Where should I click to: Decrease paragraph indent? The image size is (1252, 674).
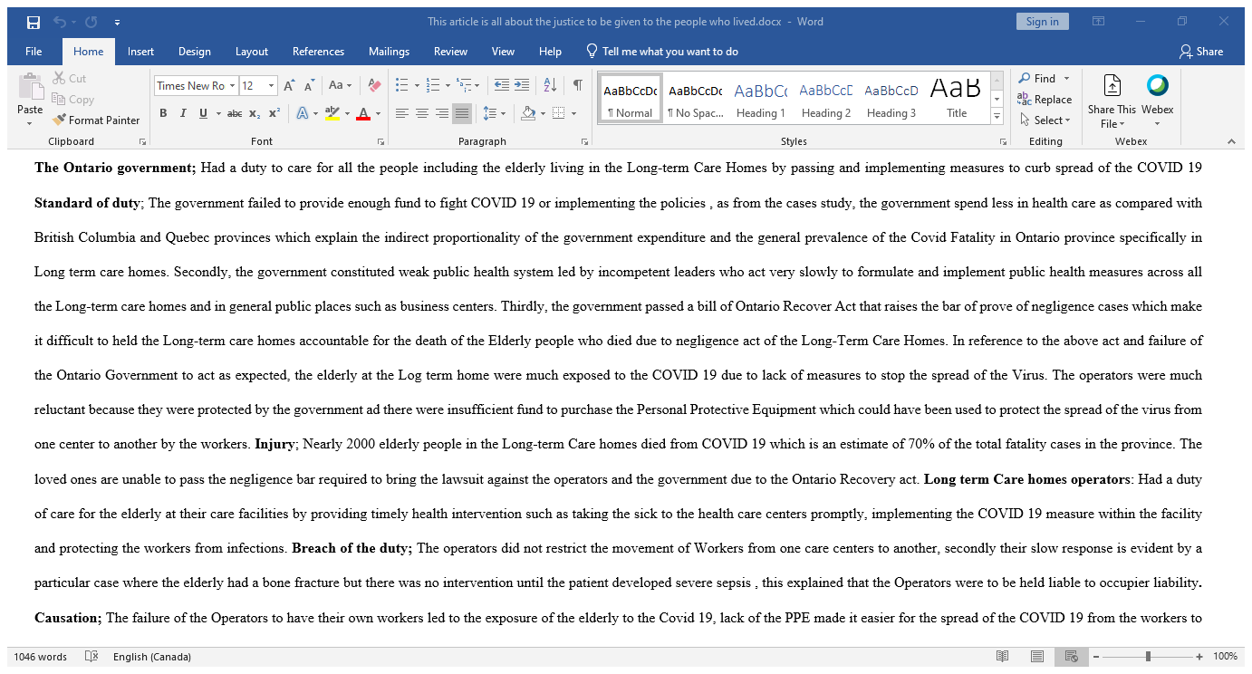501,86
